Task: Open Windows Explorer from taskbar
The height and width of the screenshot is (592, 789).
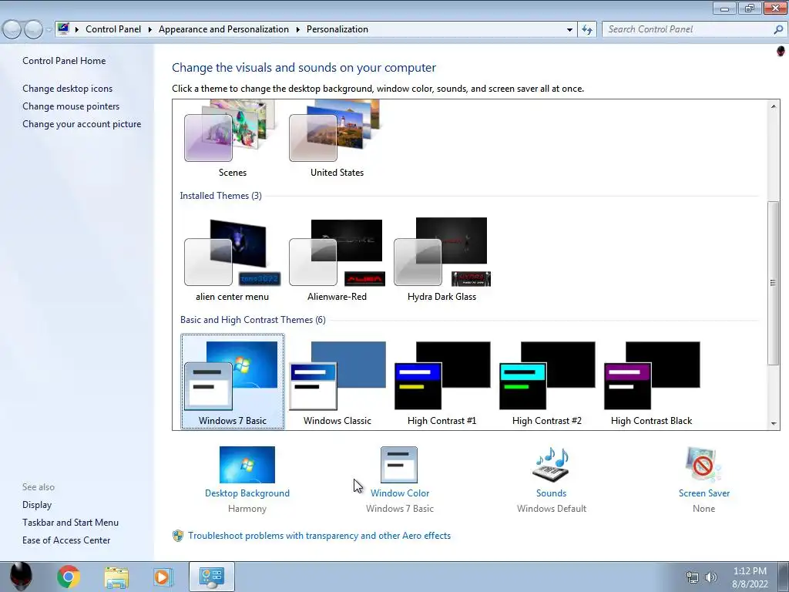Action: (x=116, y=577)
